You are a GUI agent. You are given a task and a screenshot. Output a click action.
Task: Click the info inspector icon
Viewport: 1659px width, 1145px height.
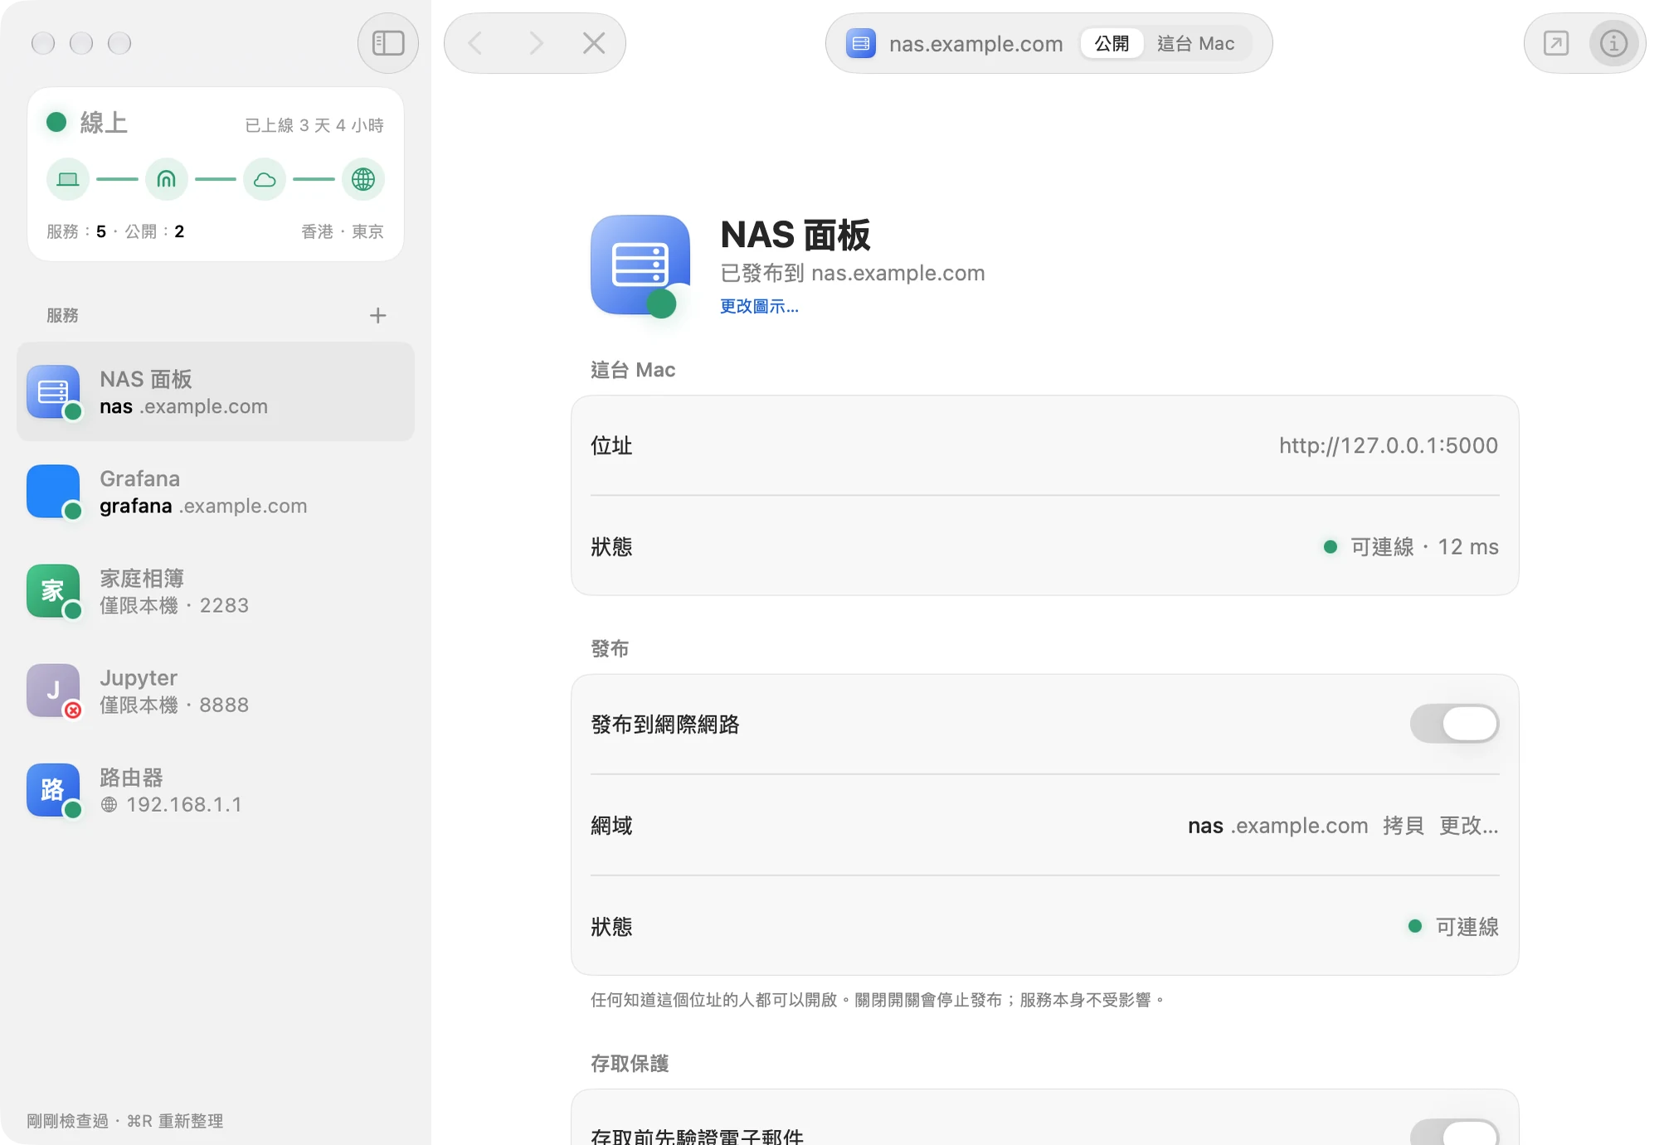pos(1613,43)
